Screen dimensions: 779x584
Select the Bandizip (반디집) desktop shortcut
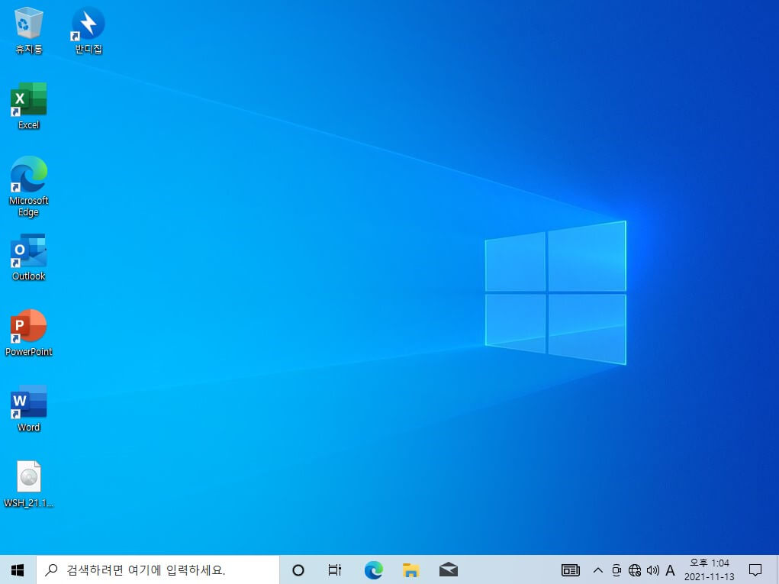click(x=89, y=30)
